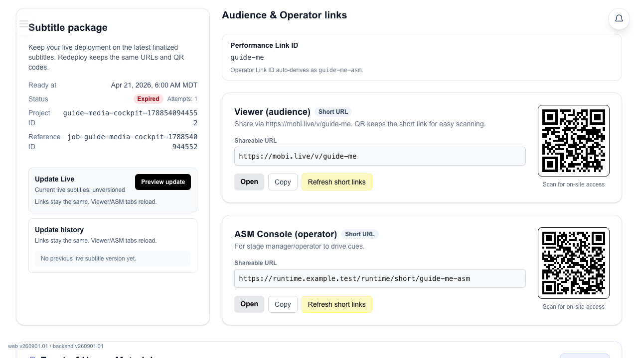
Task: Click the ASM Console QR code
Action: click(574, 263)
